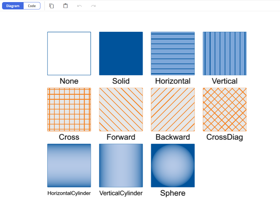Image resolution: width=280 pixels, height=213 pixels.
Task: Click the "Sphere" text label
Action: pos(173,193)
